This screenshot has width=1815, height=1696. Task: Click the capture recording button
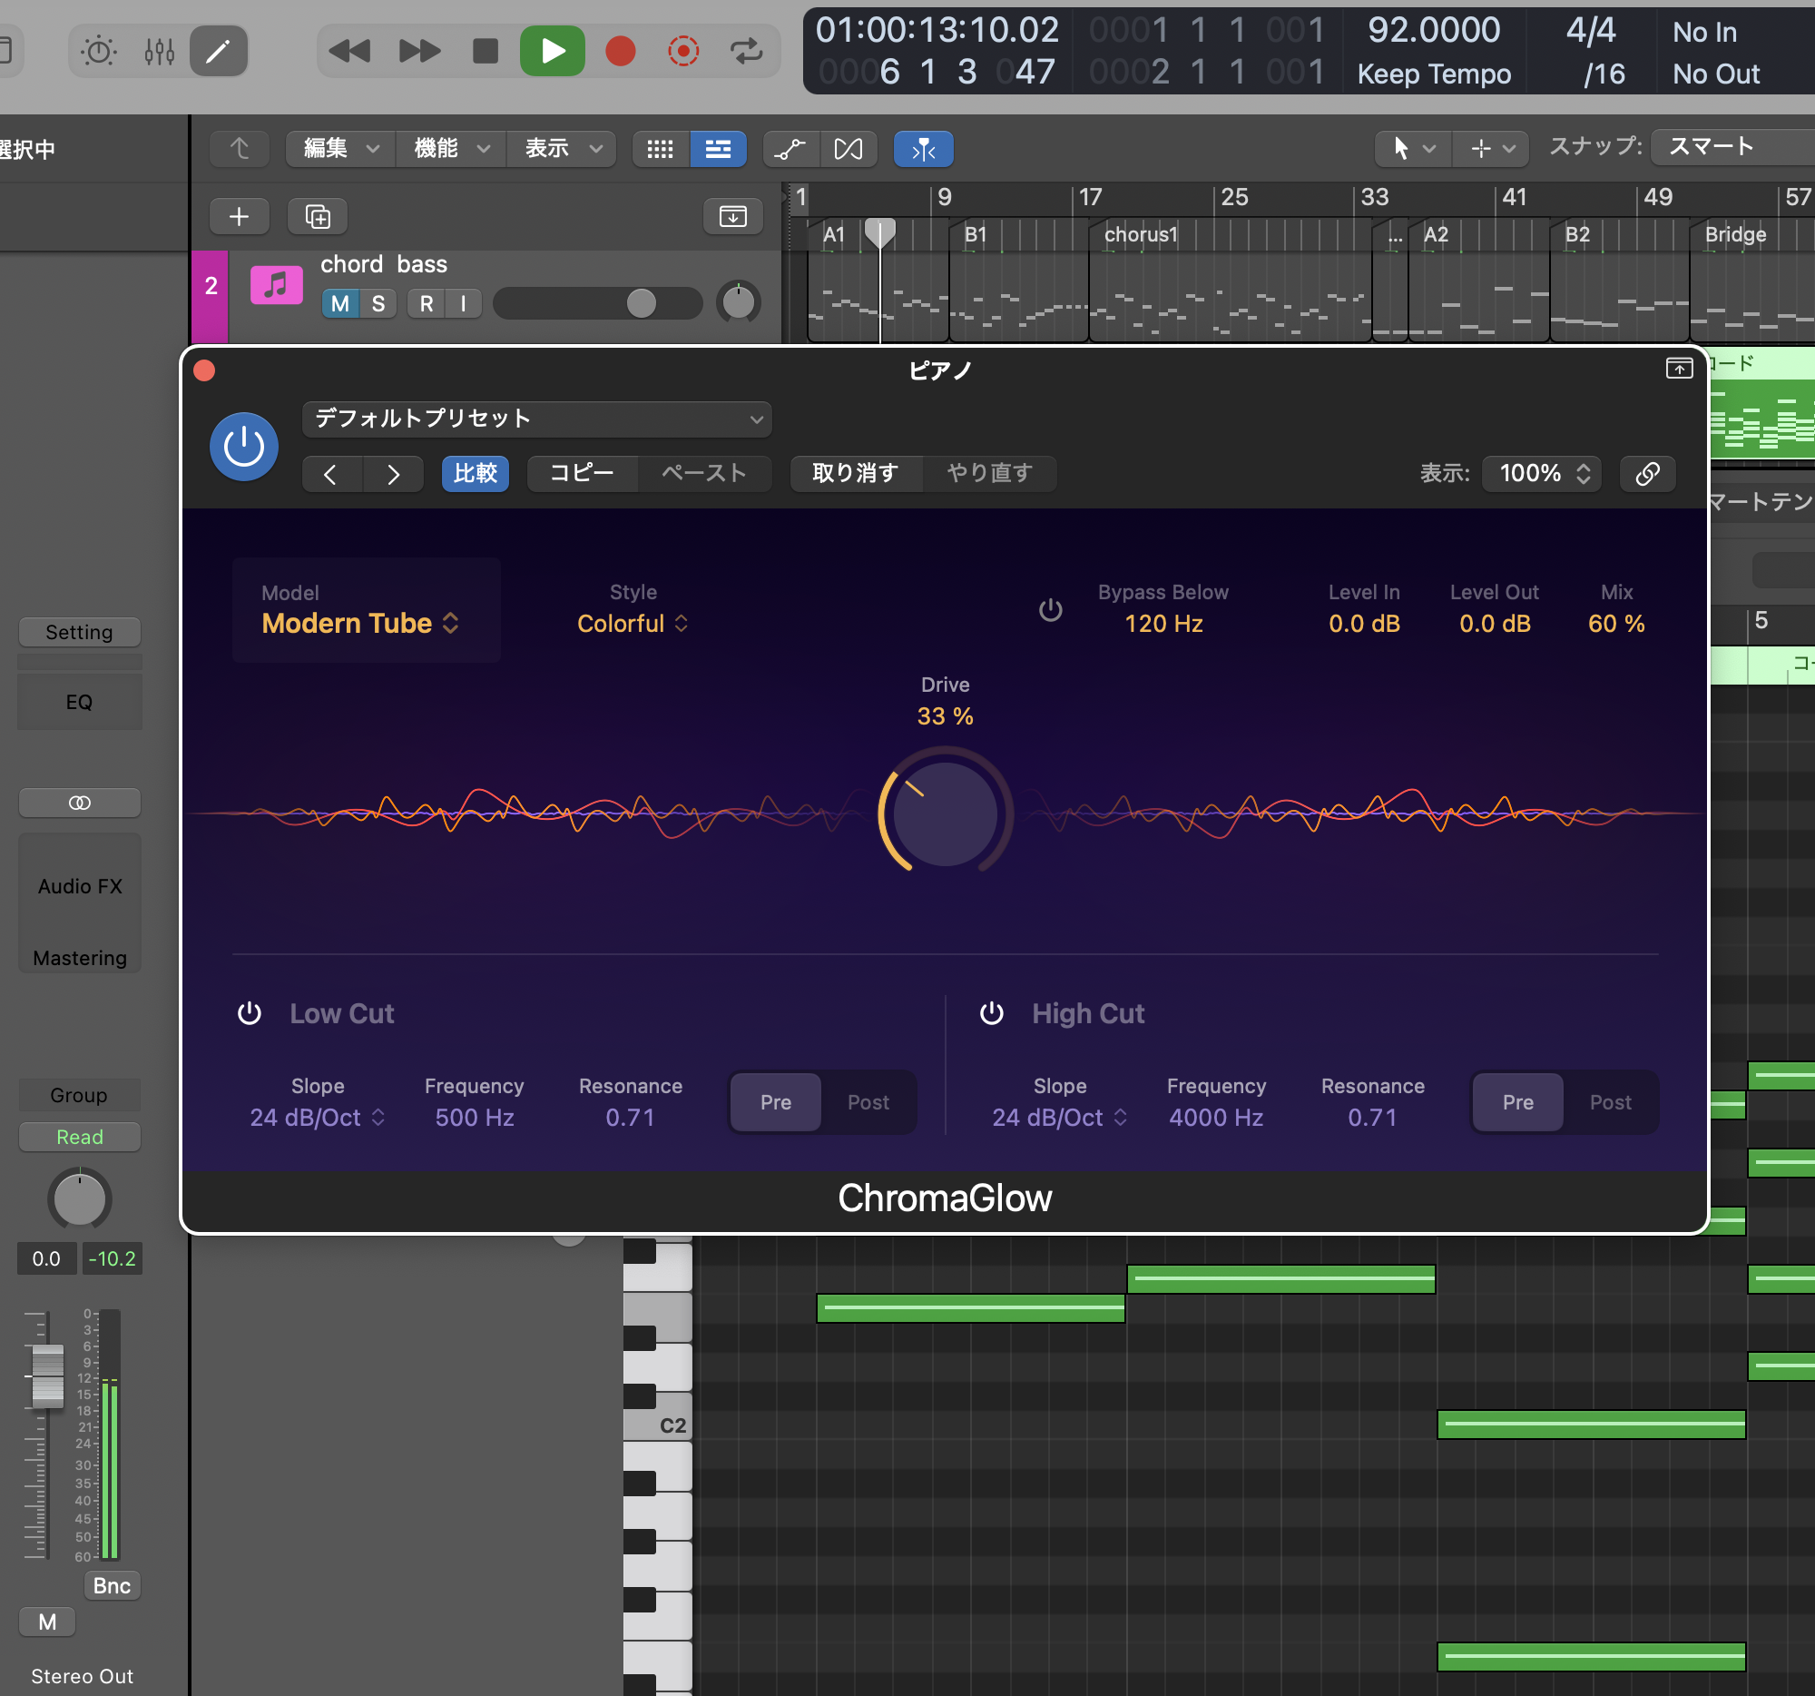[683, 51]
